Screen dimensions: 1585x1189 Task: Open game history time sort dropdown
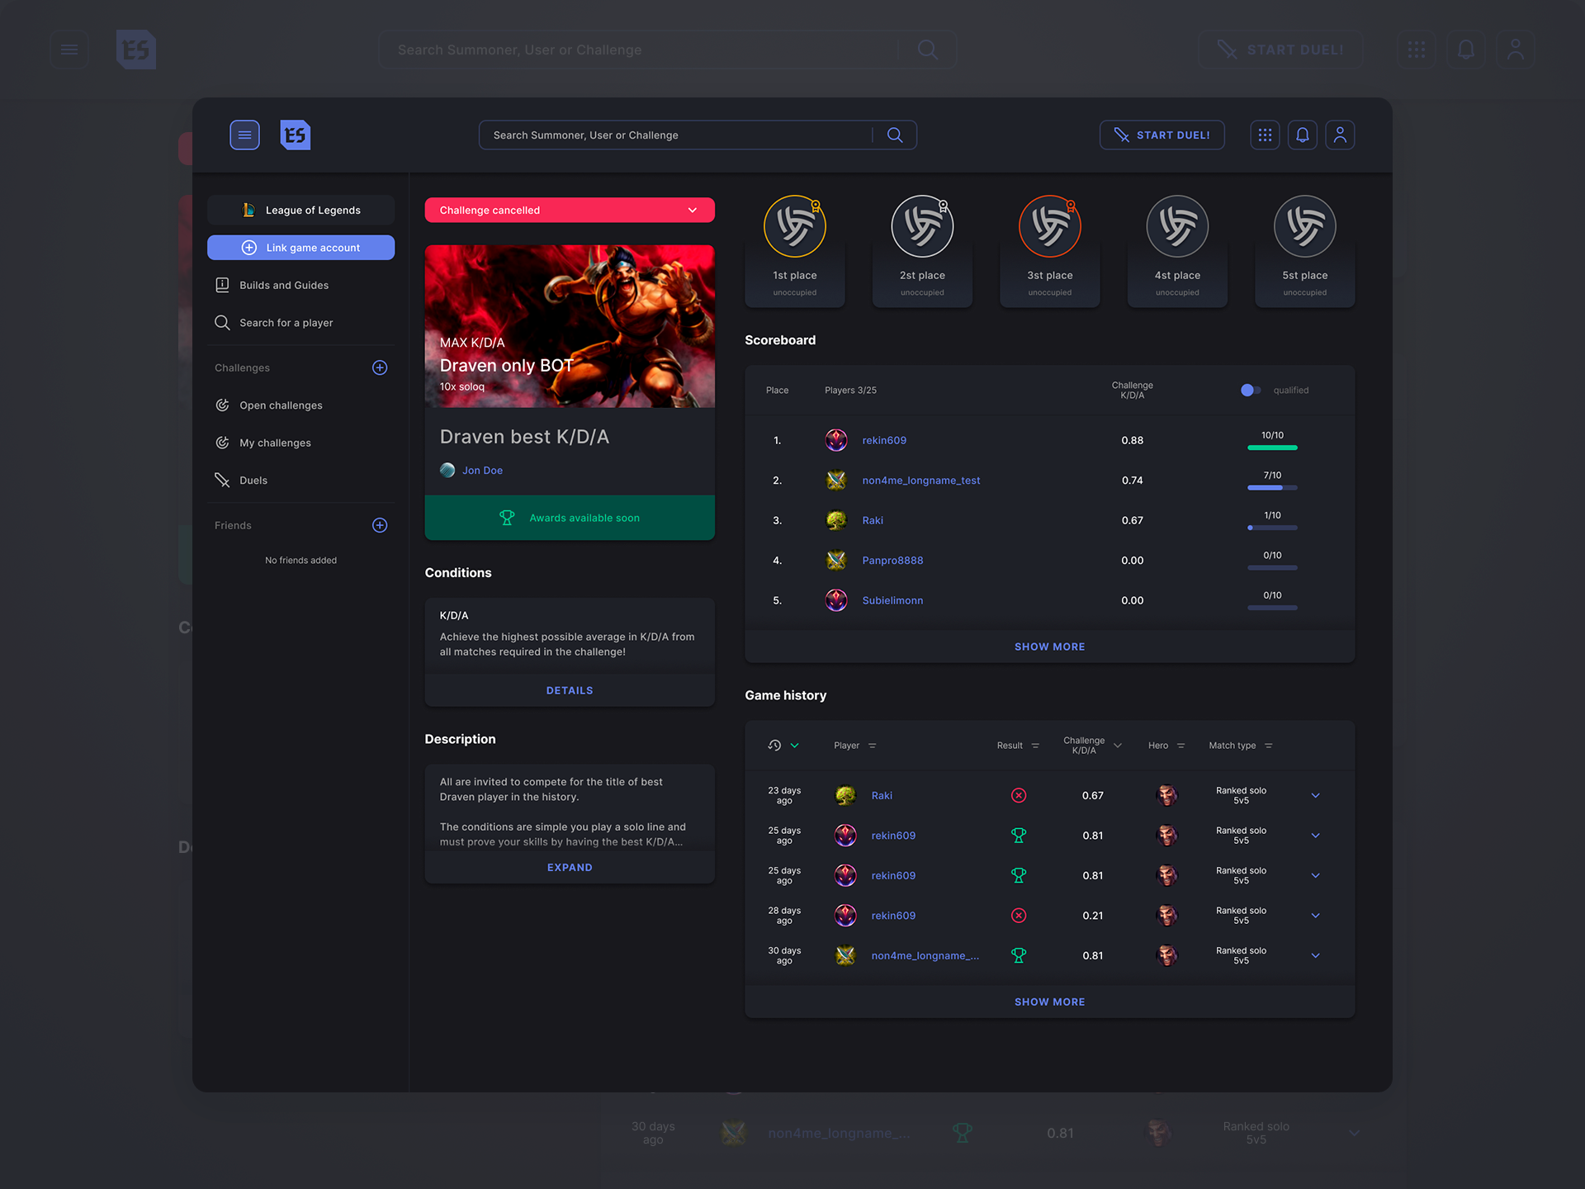(x=794, y=746)
